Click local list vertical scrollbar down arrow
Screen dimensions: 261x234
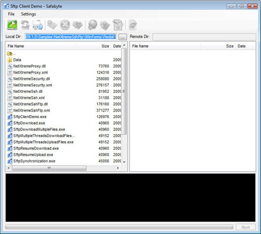coord(124,162)
